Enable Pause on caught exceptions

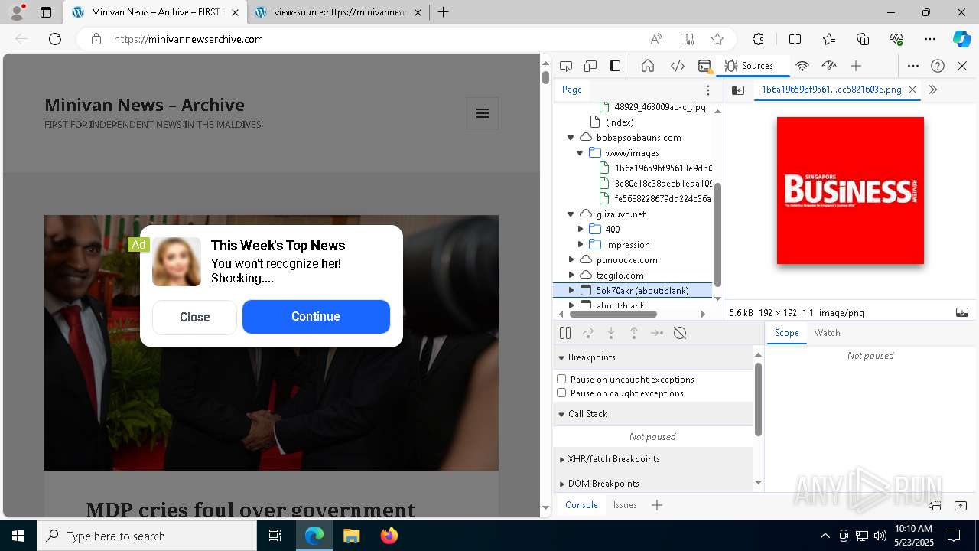[561, 393]
